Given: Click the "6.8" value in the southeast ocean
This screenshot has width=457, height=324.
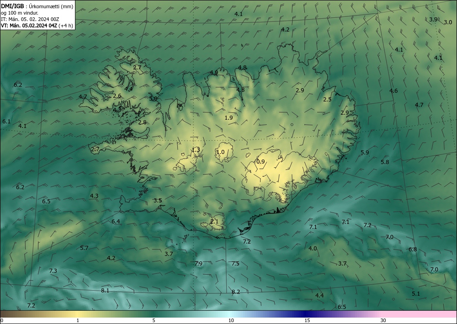Looking at the screenshot, I should click(413, 250).
